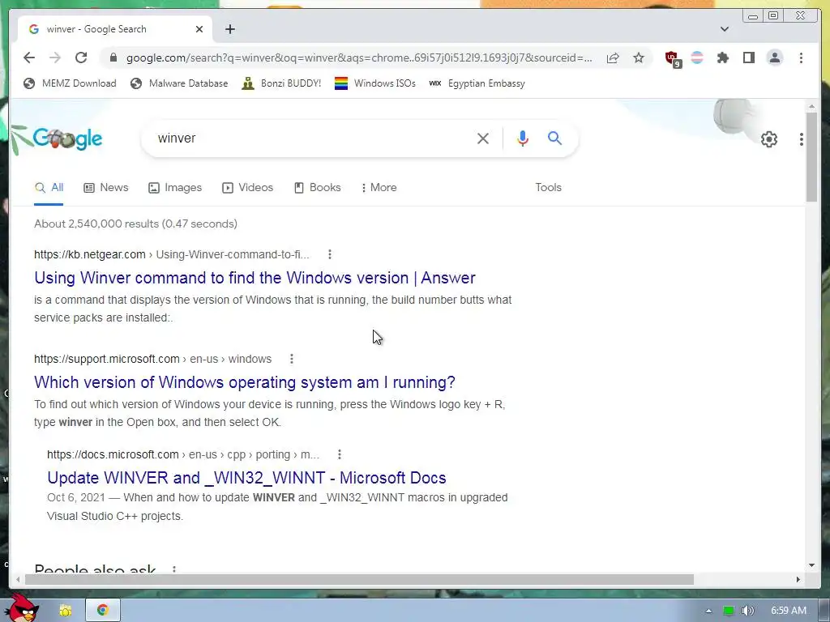
Task: Open the Angry Birds start button
Action: click(22, 607)
